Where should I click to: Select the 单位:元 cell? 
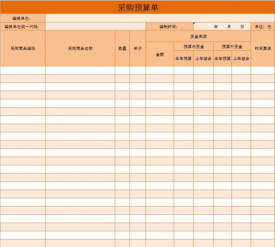click(x=263, y=27)
